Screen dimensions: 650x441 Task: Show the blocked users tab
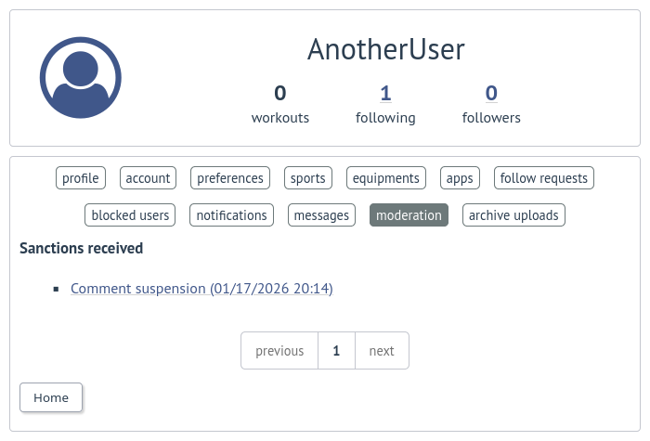(x=131, y=215)
